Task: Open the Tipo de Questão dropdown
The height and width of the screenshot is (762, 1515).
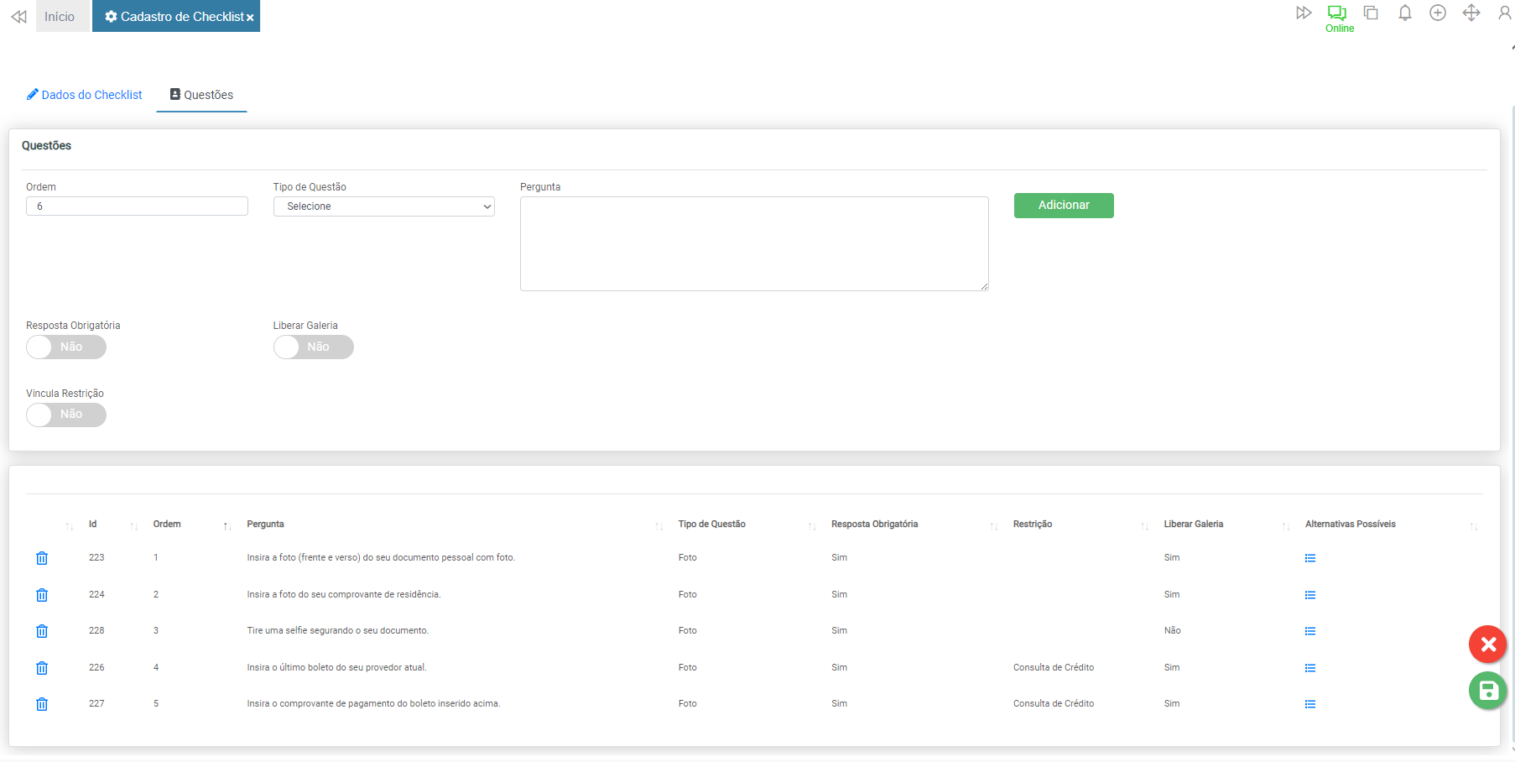Action: 383,206
